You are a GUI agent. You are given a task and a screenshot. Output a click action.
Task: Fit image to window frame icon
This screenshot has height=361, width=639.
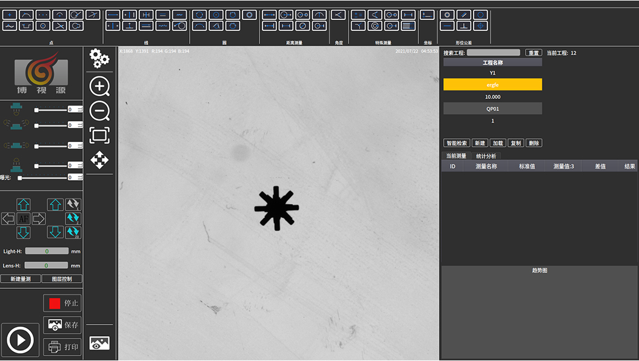coord(99,135)
